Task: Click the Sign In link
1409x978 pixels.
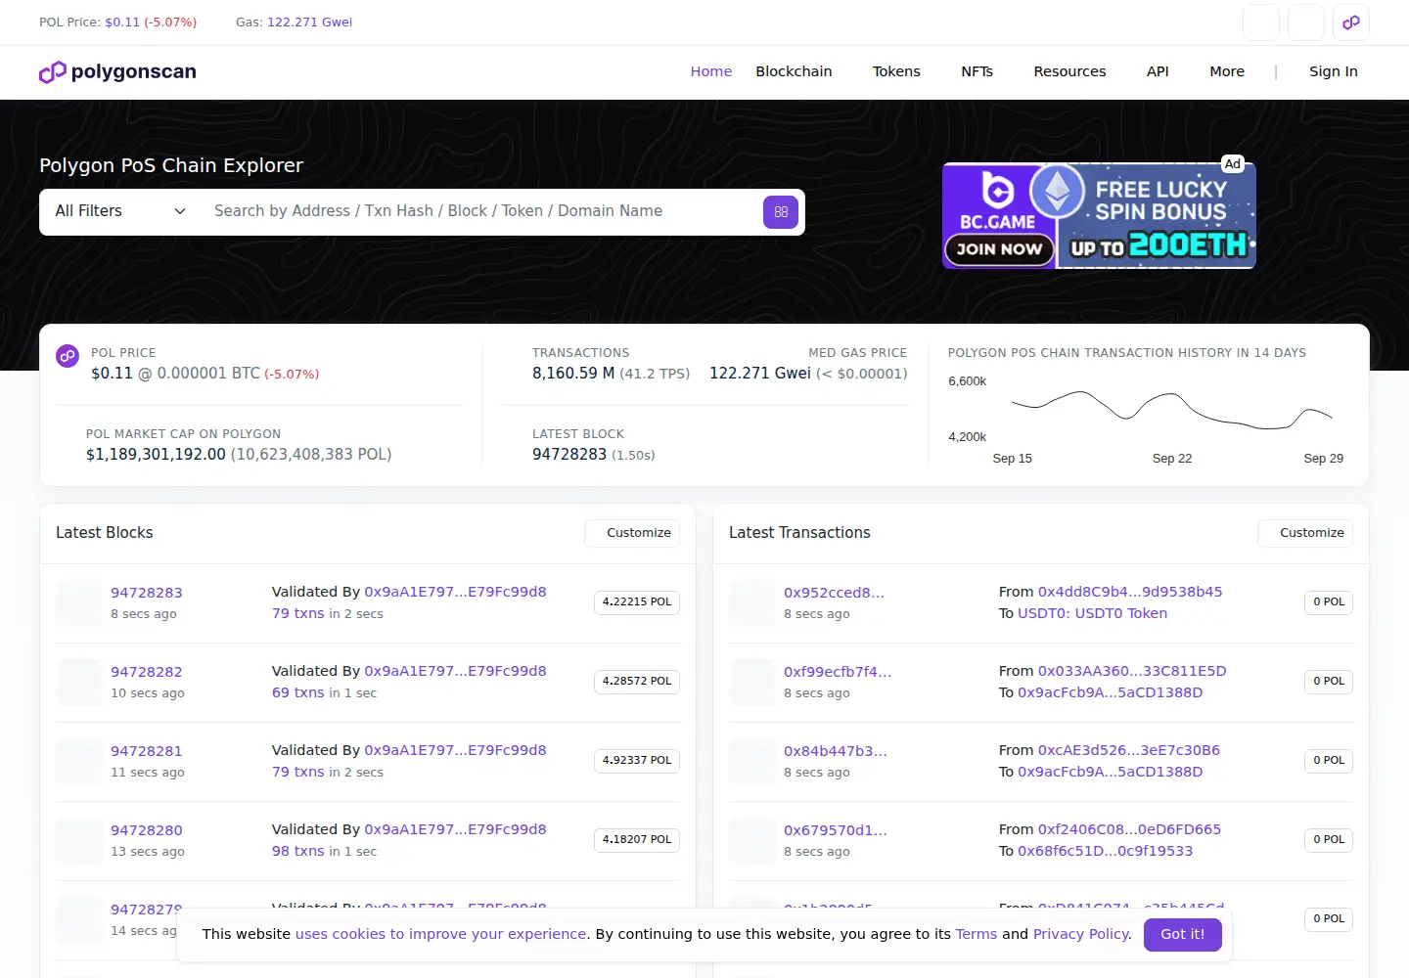Action: tap(1334, 71)
